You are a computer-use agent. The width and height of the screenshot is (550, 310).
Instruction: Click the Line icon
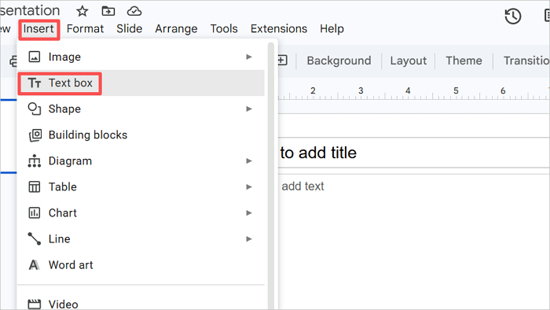(35, 238)
